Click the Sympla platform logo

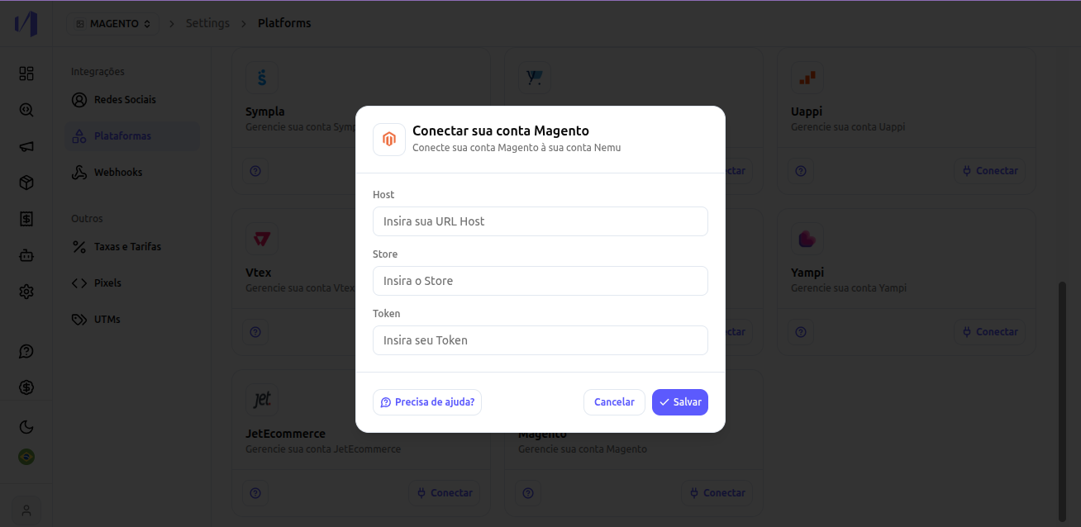click(x=262, y=78)
